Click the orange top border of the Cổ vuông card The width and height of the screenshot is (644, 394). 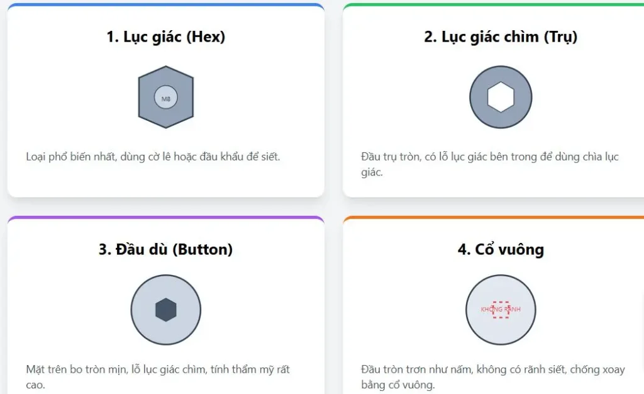pyautogui.click(x=501, y=218)
